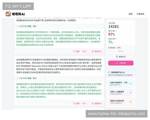Click copy icon under the Bystander Effect paragraph
Viewport: 150px width, 120px height.
[x=93, y=103]
